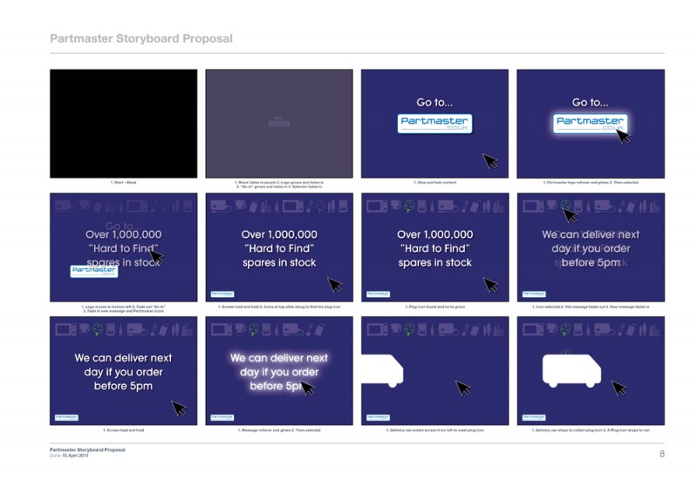Screen dimensions: 698x493
Task: Select the all-black 'Start - Black' frame
Action: click(123, 124)
